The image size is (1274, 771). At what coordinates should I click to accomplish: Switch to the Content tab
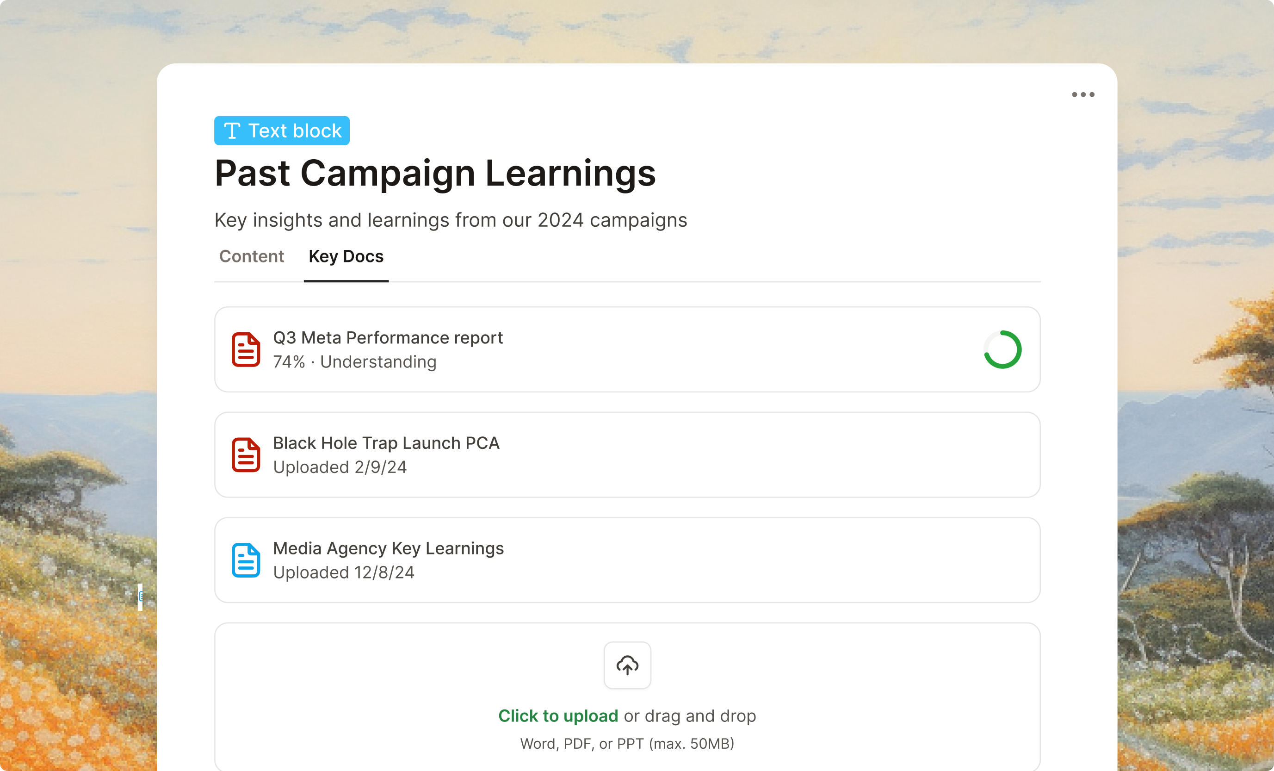click(x=251, y=256)
